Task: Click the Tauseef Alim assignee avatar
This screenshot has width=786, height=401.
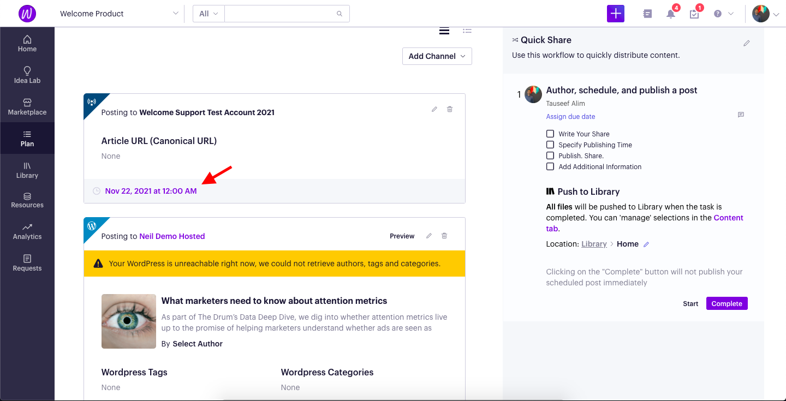Action: (533, 94)
